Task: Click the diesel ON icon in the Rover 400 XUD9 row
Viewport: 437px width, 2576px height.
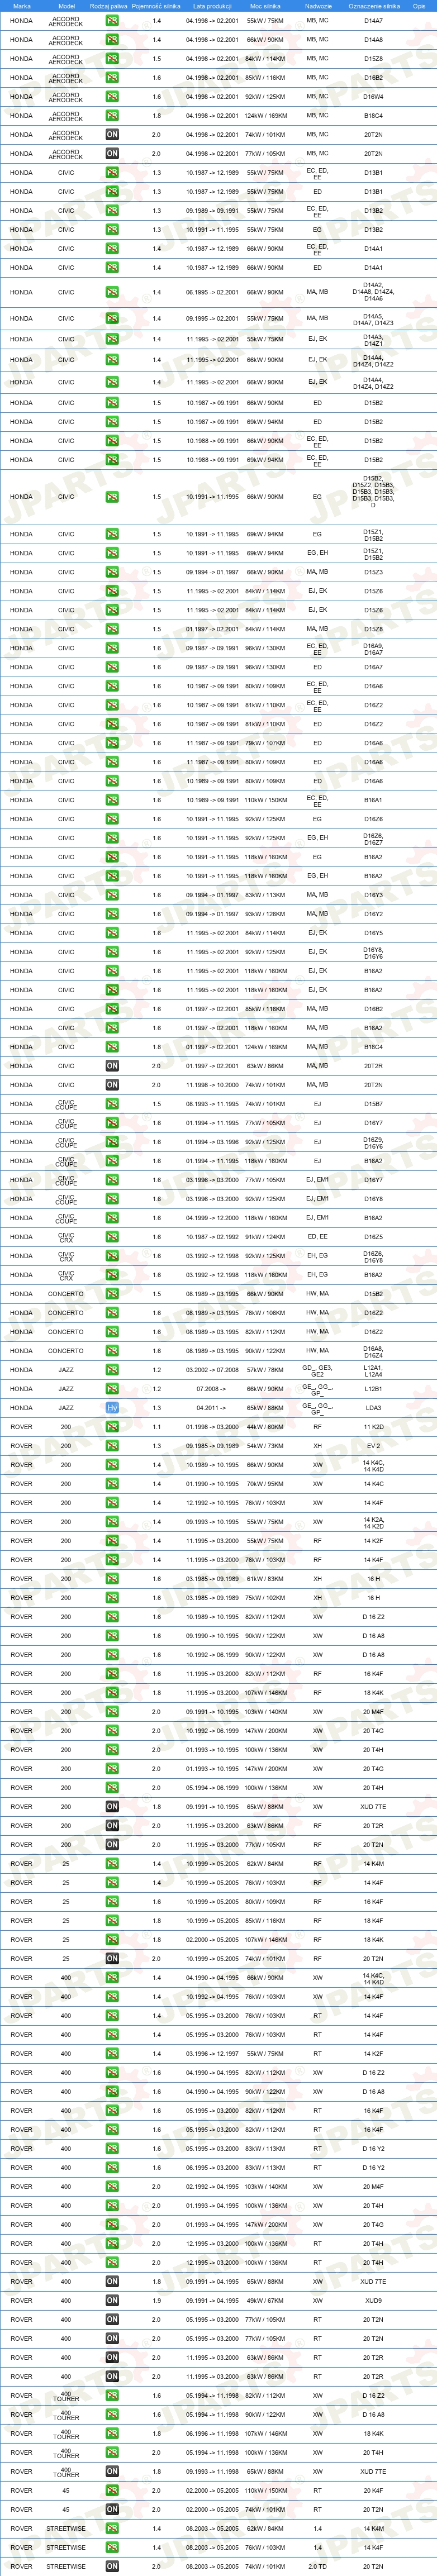Action: [112, 2302]
